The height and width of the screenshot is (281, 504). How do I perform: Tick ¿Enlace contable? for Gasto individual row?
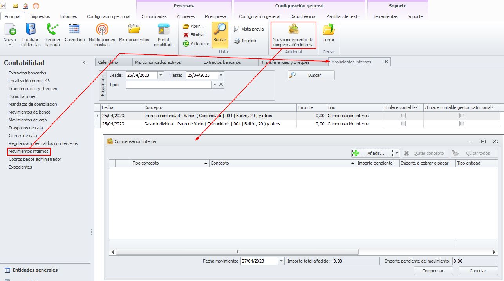tap(403, 124)
